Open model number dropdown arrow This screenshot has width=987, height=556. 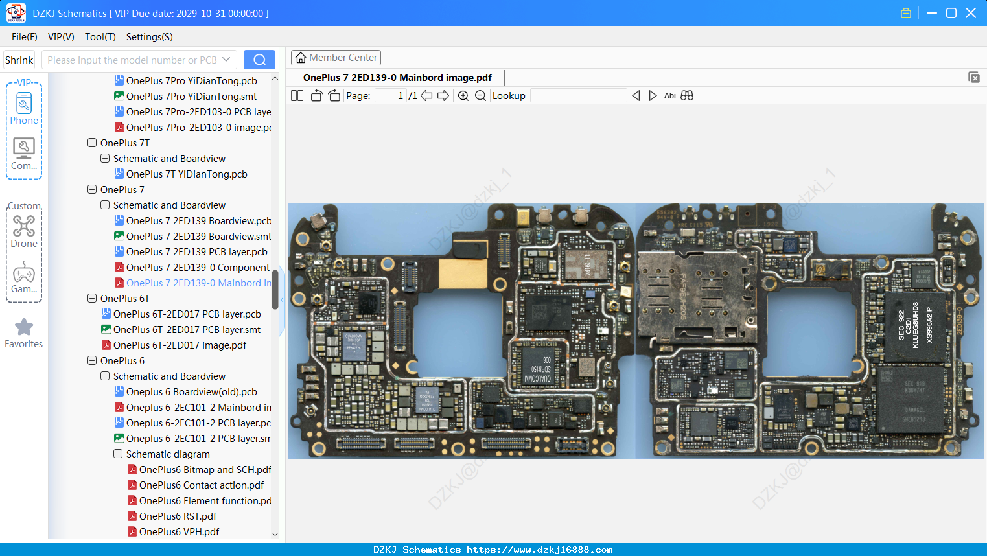point(226,60)
